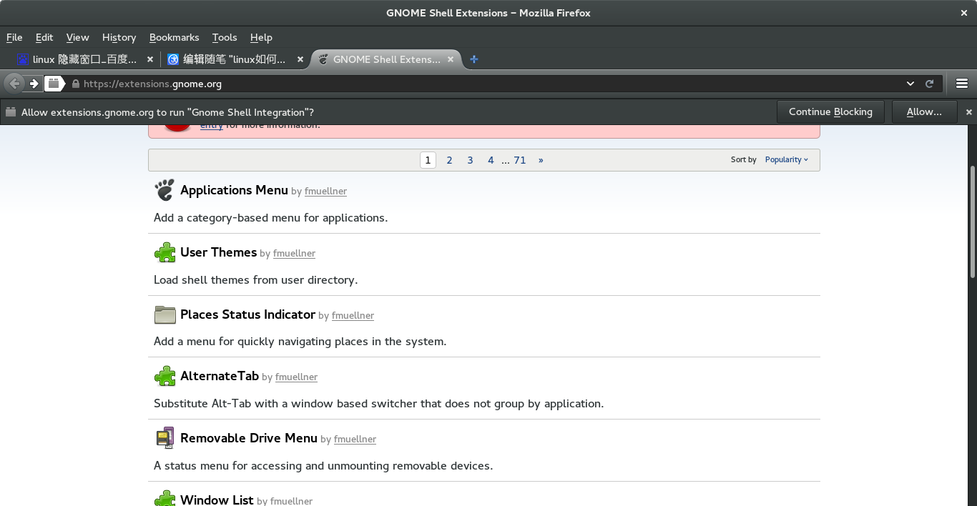
Task: Click the Continue Blocking button
Action: (x=830, y=111)
